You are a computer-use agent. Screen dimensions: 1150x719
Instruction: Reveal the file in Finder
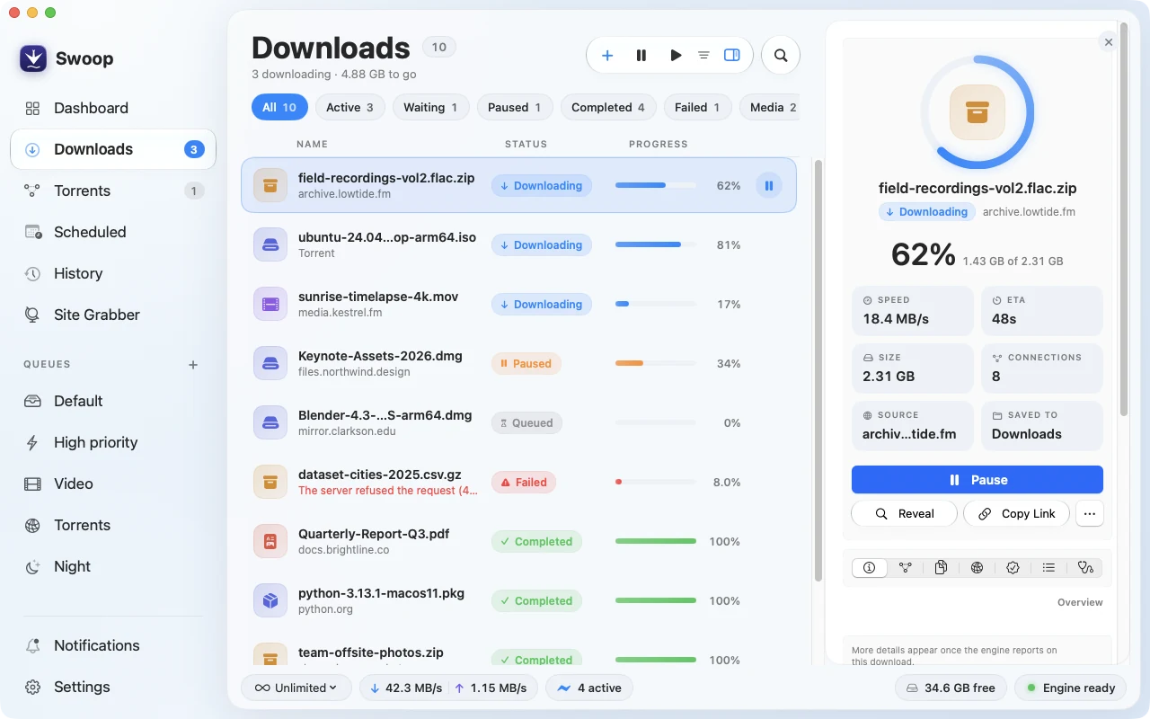pyautogui.click(x=904, y=514)
